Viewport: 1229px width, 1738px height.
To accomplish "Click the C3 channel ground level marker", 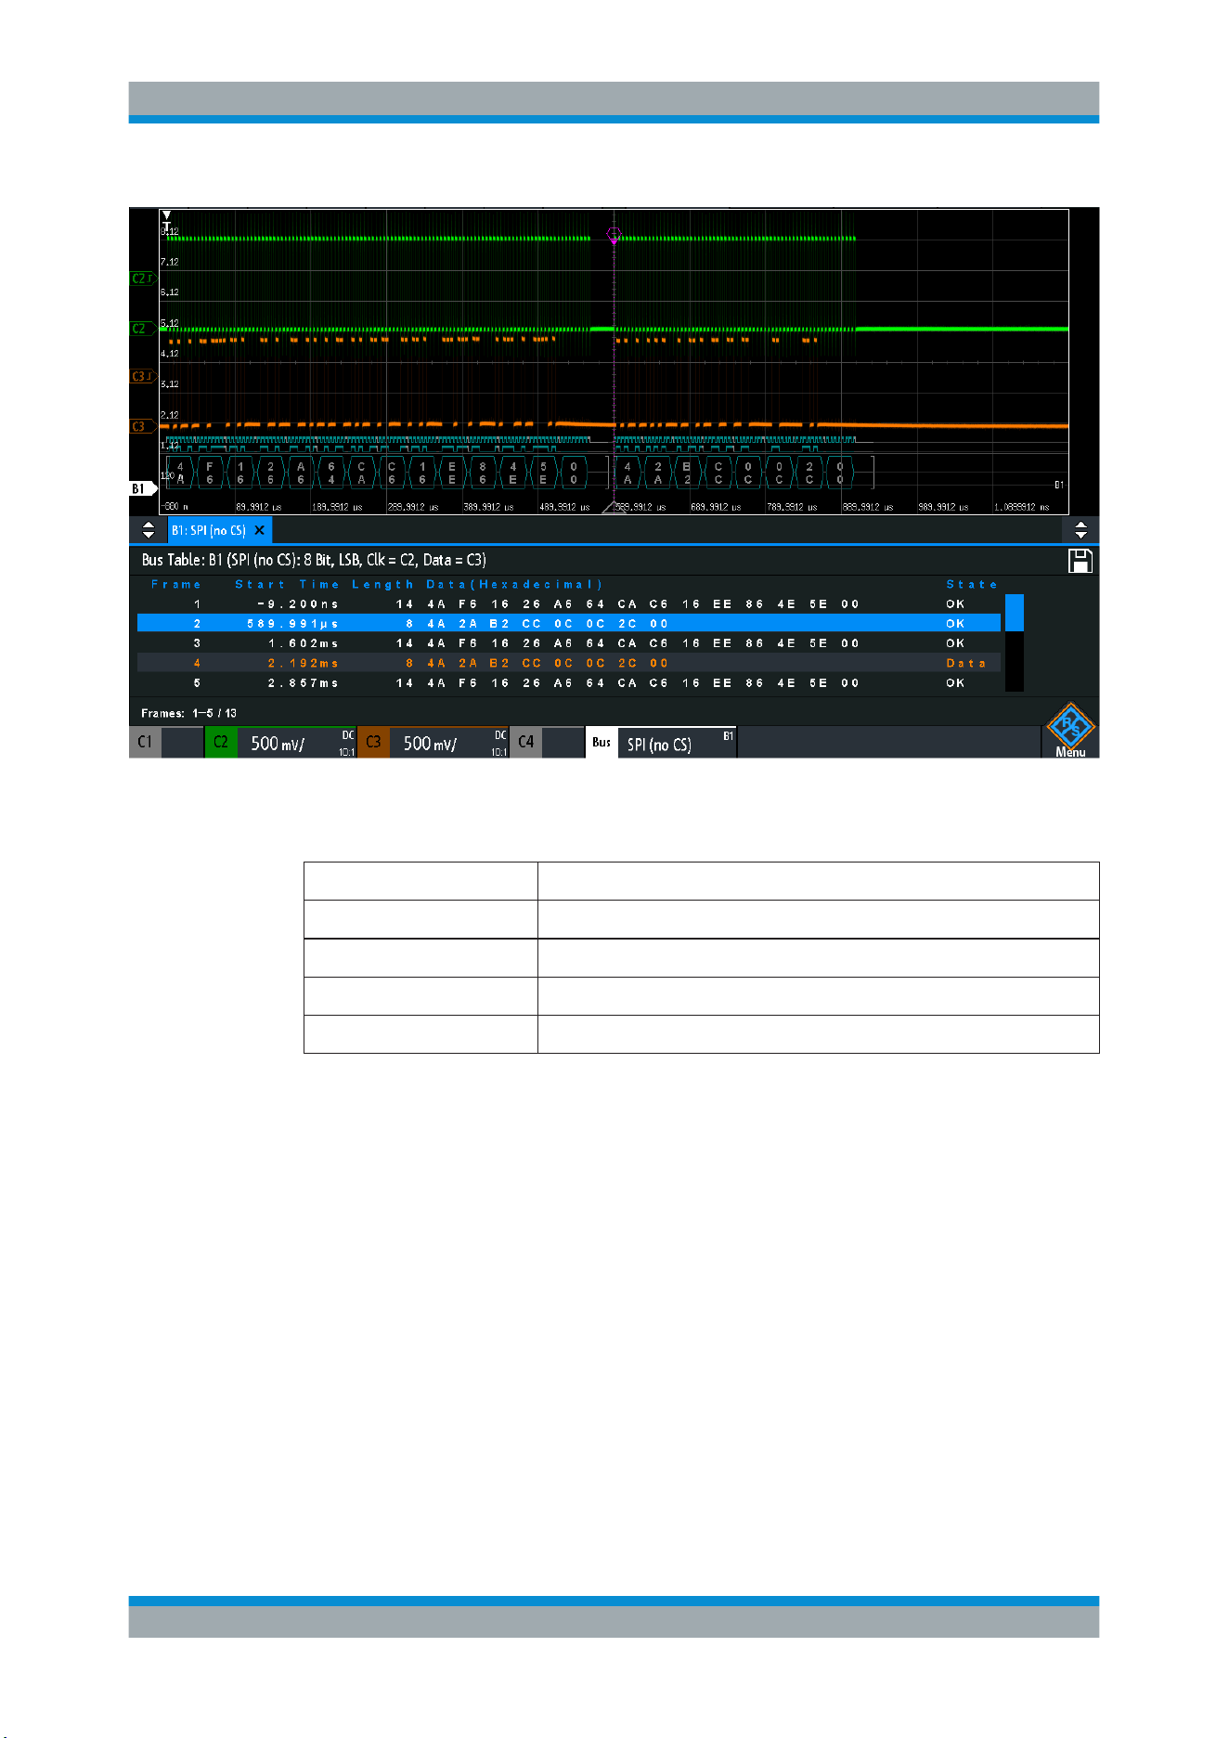I will [x=142, y=426].
